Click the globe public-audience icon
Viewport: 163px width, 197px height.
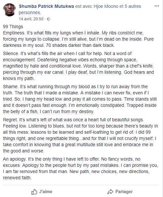(49, 19)
